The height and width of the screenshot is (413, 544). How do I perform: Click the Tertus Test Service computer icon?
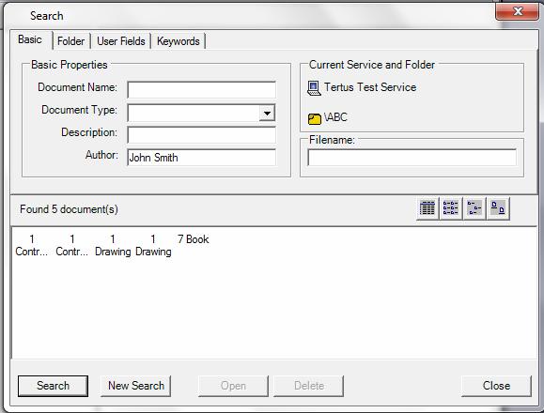click(x=314, y=88)
